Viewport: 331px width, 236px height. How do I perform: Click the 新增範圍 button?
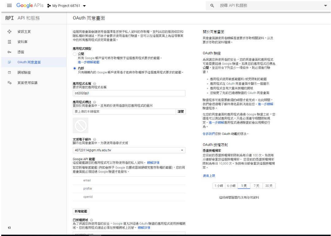pos(81,211)
